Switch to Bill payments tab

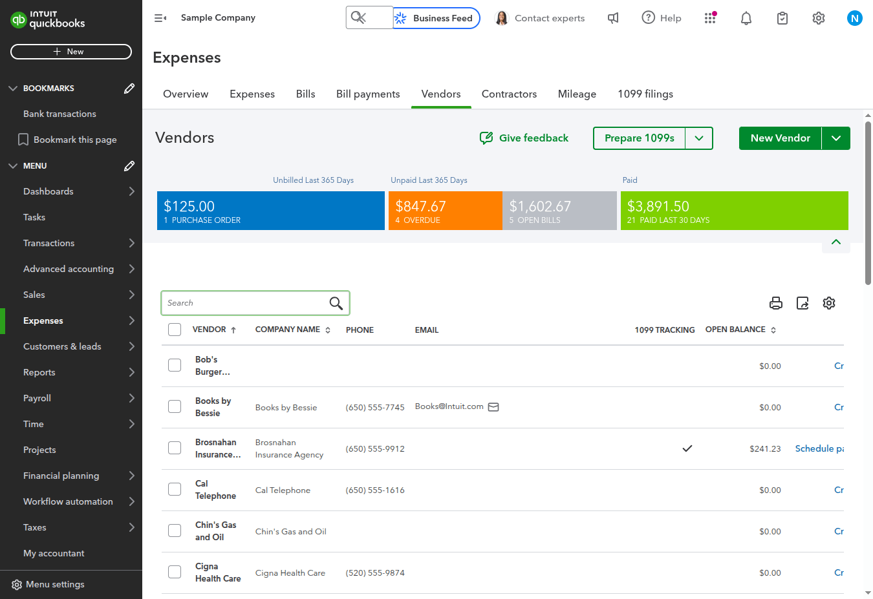tap(368, 94)
